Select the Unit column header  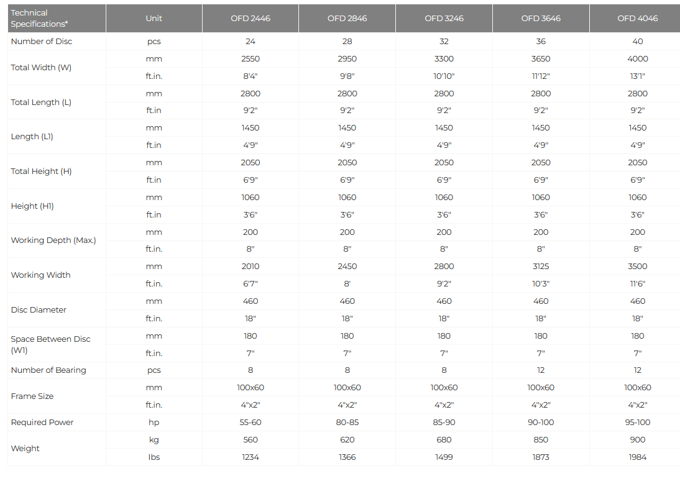154,18
